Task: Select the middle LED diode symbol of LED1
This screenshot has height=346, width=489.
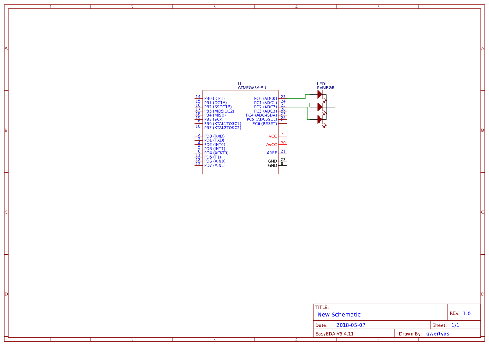Action: pos(320,107)
